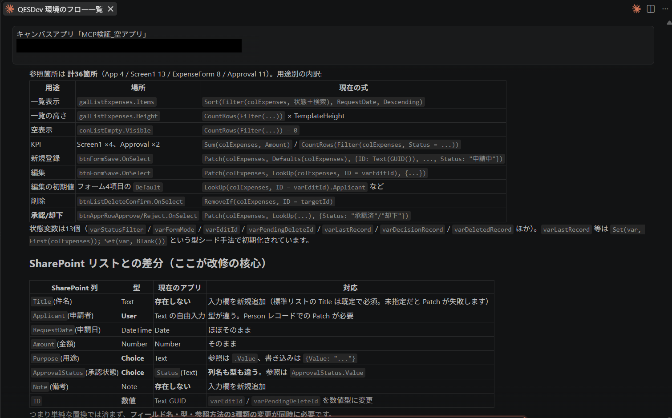Image resolution: width=672 pixels, height=418 pixels.
Task: Click the btnListDeleteConfirm.OnSelect cell
Action: 131,201
